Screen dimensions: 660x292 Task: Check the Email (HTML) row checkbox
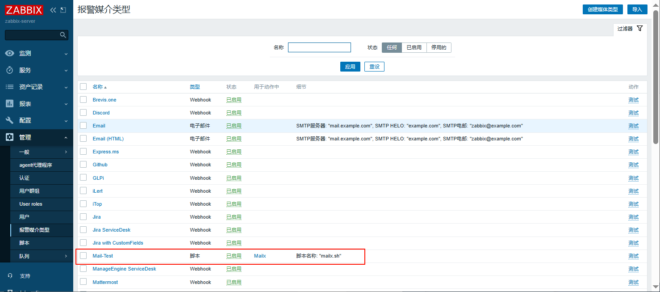84,139
